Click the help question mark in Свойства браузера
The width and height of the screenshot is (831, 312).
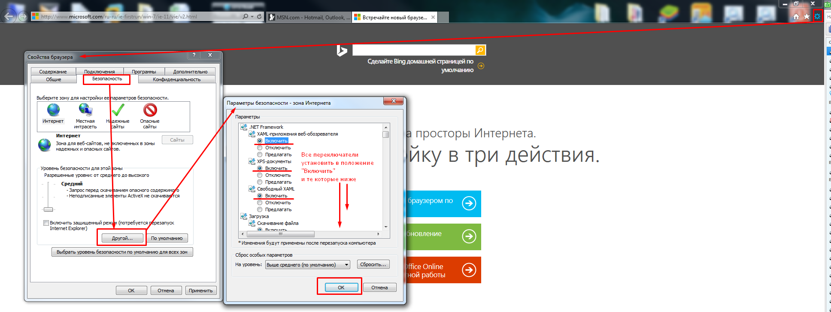point(194,55)
